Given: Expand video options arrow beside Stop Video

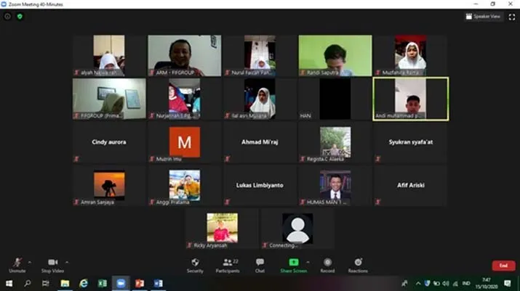Looking at the screenshot, I should pyautogui.click(x=67, y=262).
